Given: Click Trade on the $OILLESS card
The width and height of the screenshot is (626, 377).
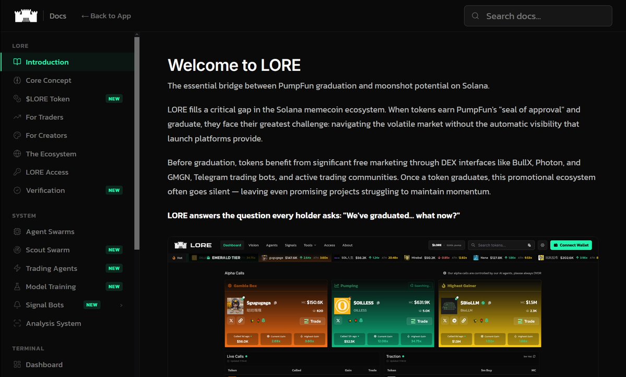Looking at the screenshot, I should coord(419,321).
